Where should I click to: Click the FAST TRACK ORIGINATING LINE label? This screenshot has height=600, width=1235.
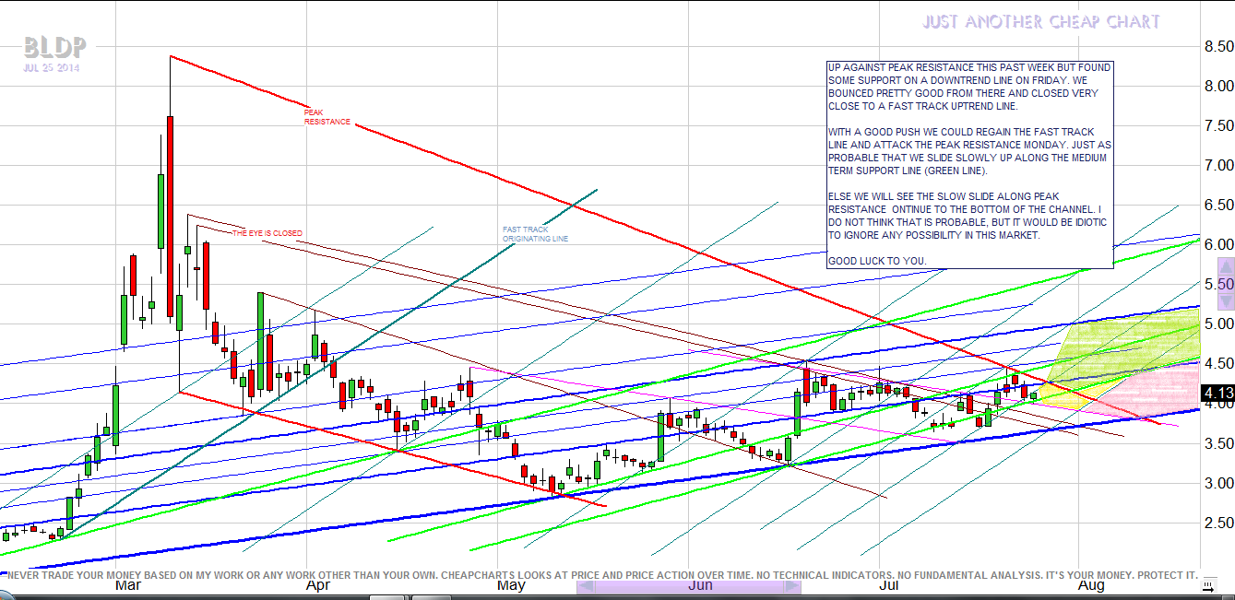pyautogui.click(x=535, y=234)
